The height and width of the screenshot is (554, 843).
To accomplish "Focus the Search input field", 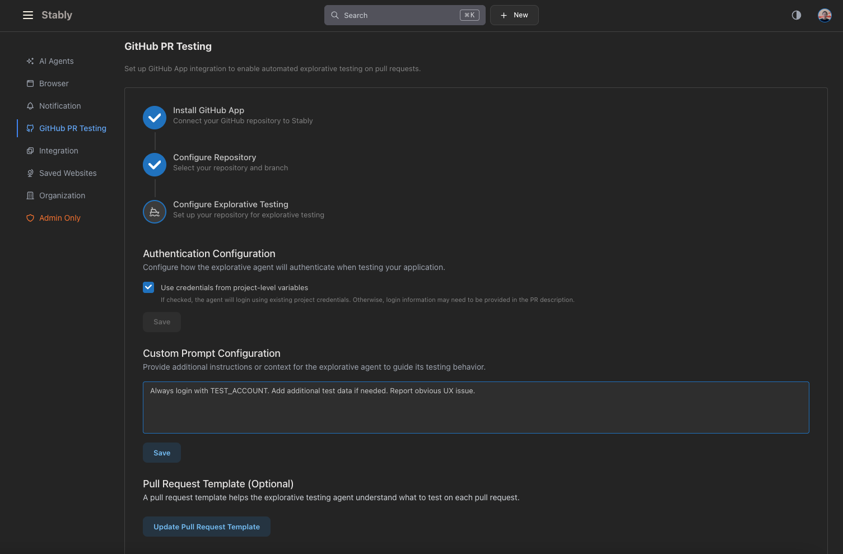I will pyautogui.click(x=405, y=15).
